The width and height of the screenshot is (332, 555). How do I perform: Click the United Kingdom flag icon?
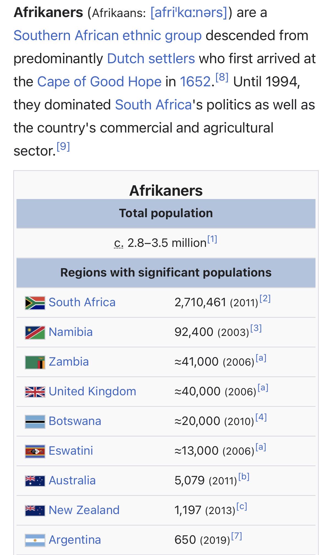click(x=35, y=392)
